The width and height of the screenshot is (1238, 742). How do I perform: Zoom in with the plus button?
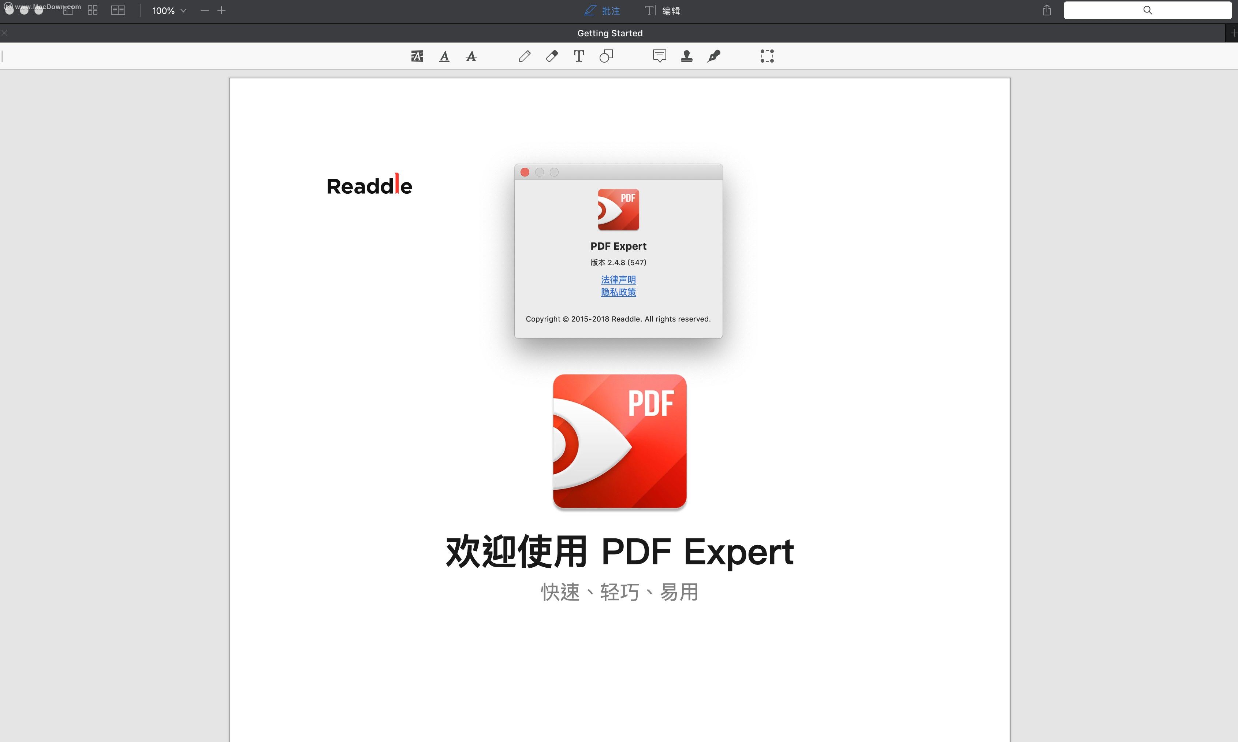[221, 11]
